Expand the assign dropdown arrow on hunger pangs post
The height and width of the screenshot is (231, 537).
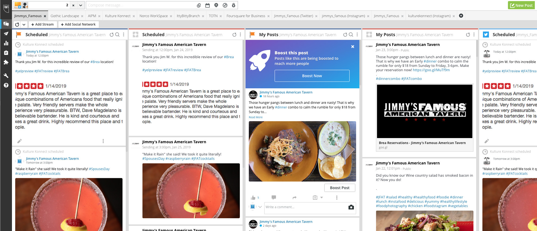[x=322, y=198]
